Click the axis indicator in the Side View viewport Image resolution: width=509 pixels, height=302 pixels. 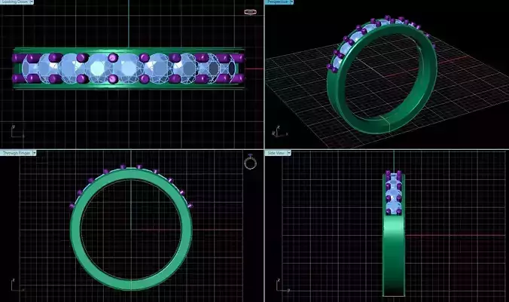[282, 285]
